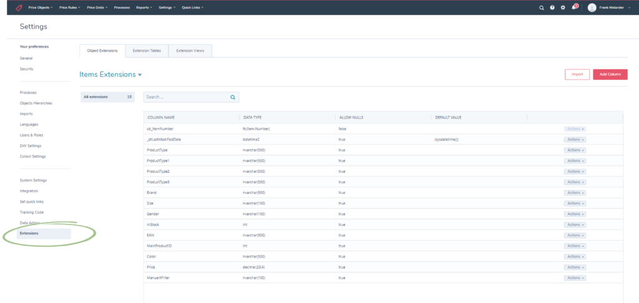The height and width of the screenshot is (303, 639).
Task: Open Integration in the sidebar
Action: click(29, 191)
